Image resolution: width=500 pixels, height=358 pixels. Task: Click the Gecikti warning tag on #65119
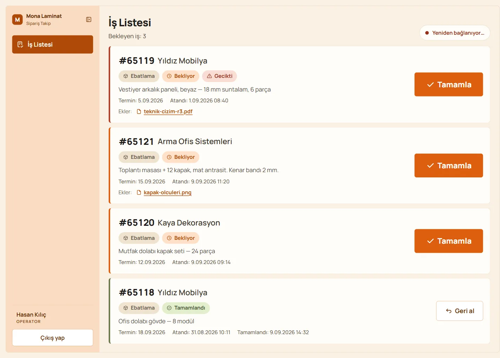tap(220, 76)
